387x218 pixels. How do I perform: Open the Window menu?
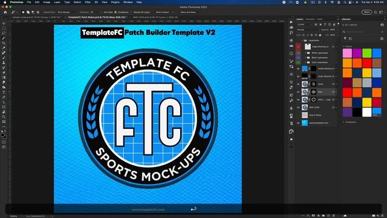click(x=128, y=2)
